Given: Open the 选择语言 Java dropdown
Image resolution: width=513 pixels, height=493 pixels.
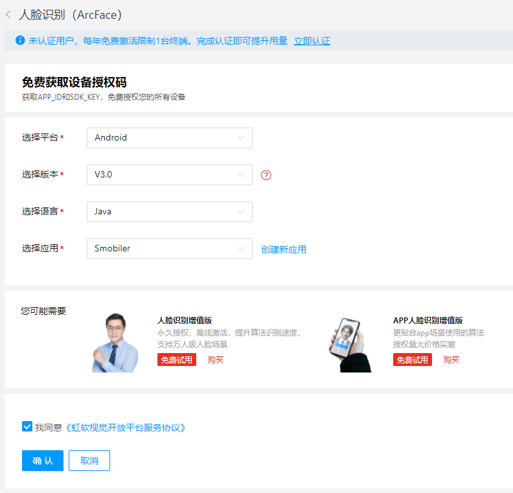Looking at the screenshot, I should coord(170,212).
